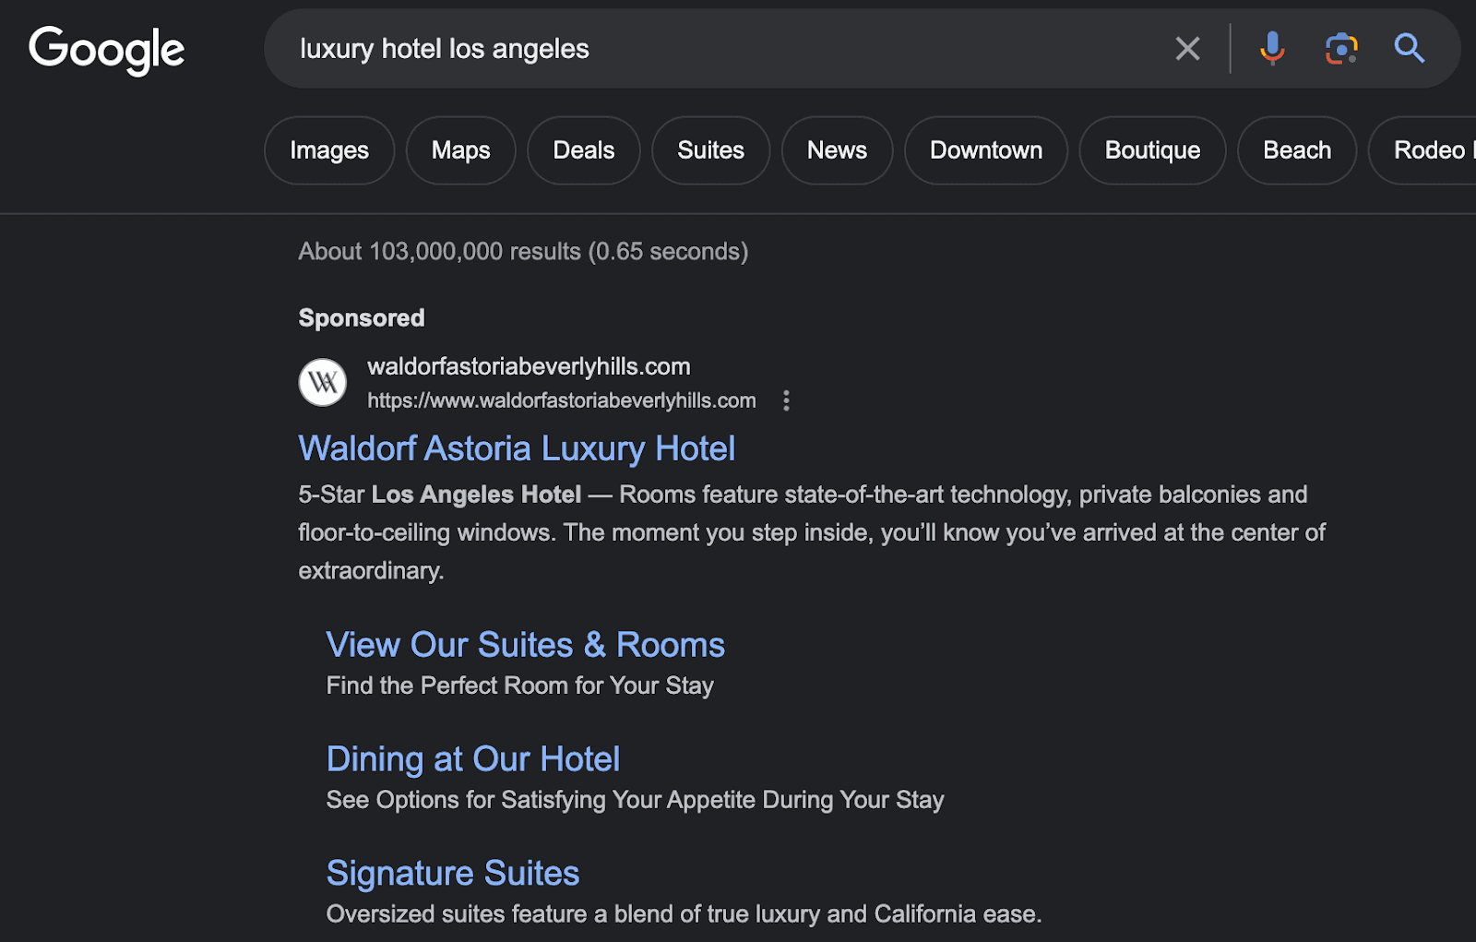
Task: Apply the Suites filter chip
Action: click(x=710, y=149)
